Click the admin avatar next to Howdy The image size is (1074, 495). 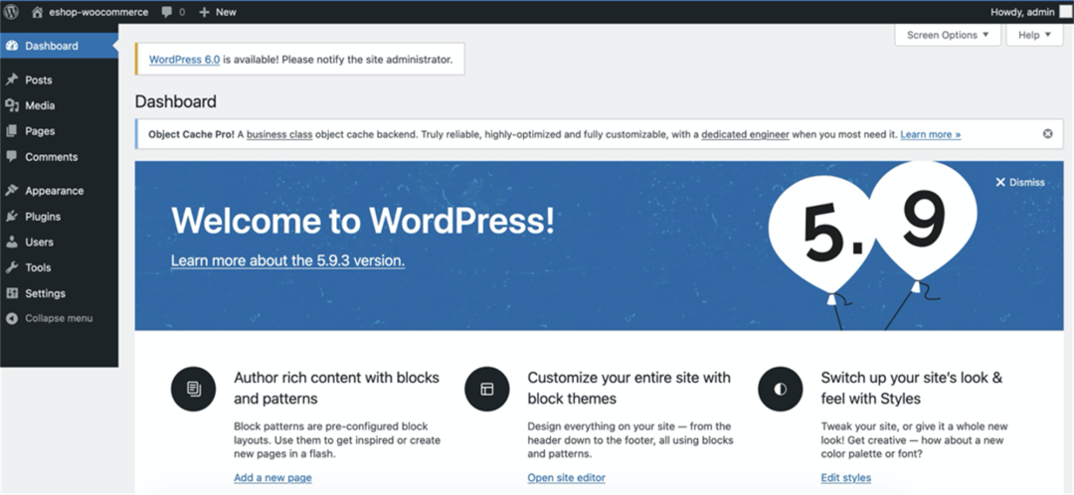pos(1065,12)
